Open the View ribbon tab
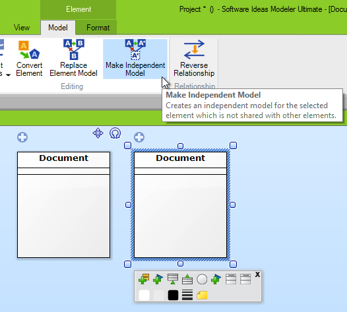The width and height of the screenshot is (347, 312). [x=22, y=28]
